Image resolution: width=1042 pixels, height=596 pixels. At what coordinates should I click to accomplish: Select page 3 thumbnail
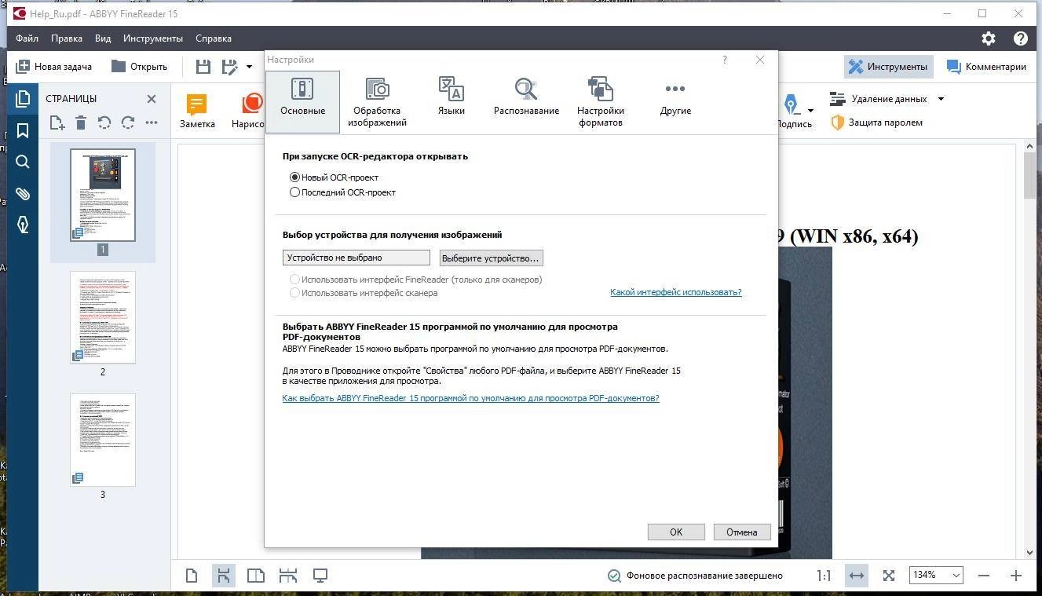click(103, 440)
